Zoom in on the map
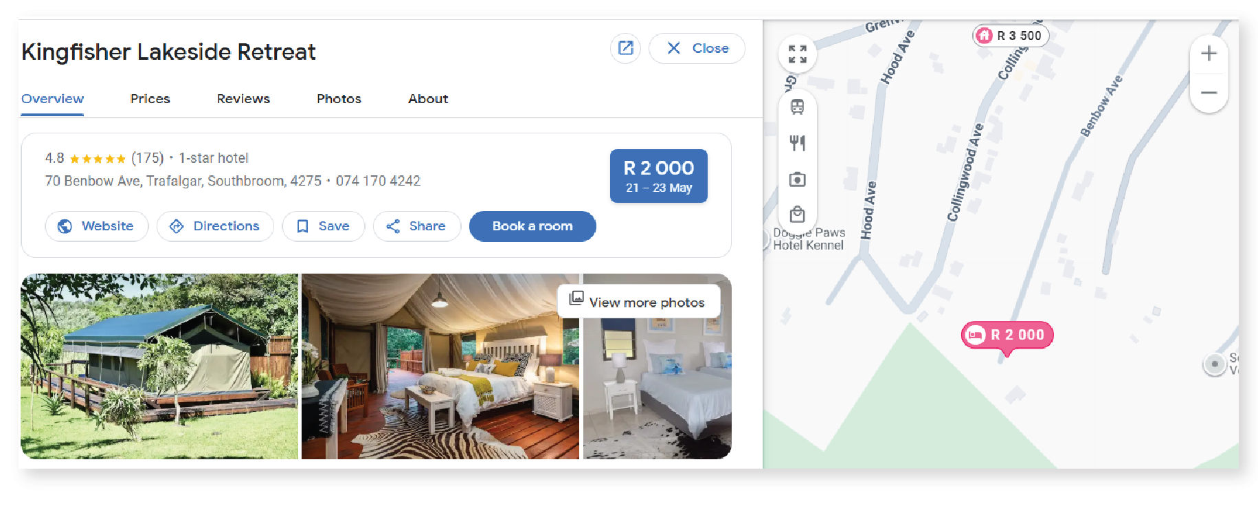The image size is (1258, 506). pyautogui.click(x=1209, y=54)
